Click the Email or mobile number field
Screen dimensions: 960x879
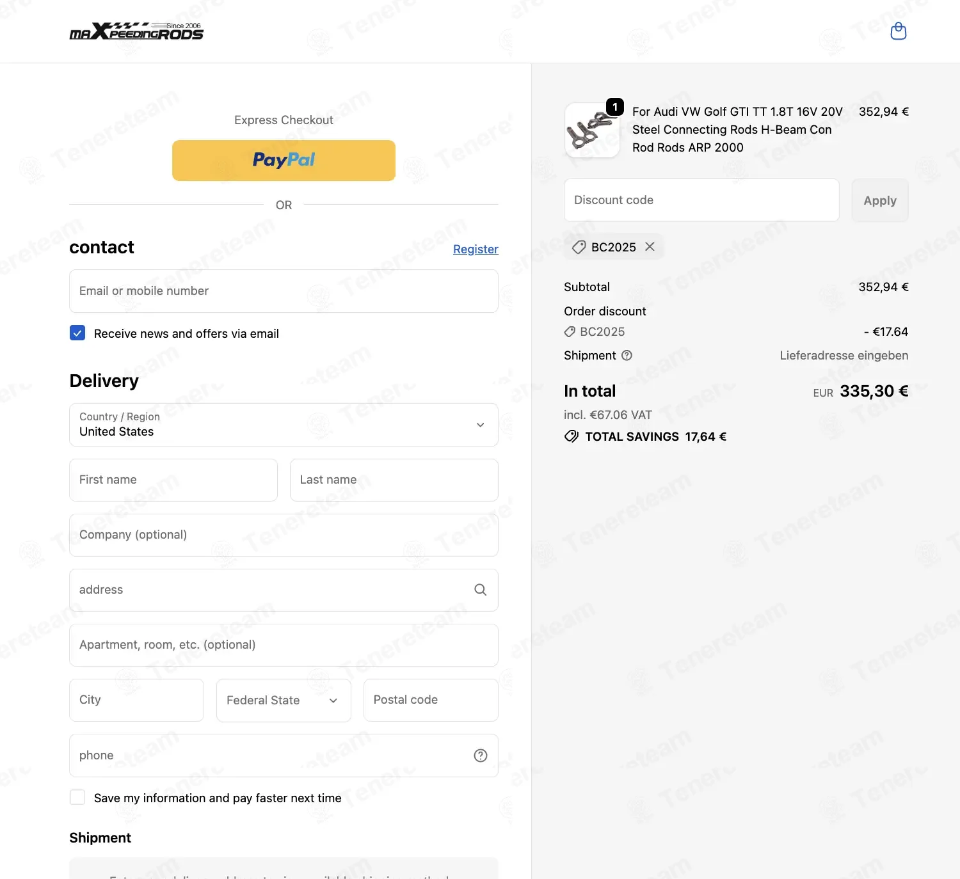click(x=284, y=291)
